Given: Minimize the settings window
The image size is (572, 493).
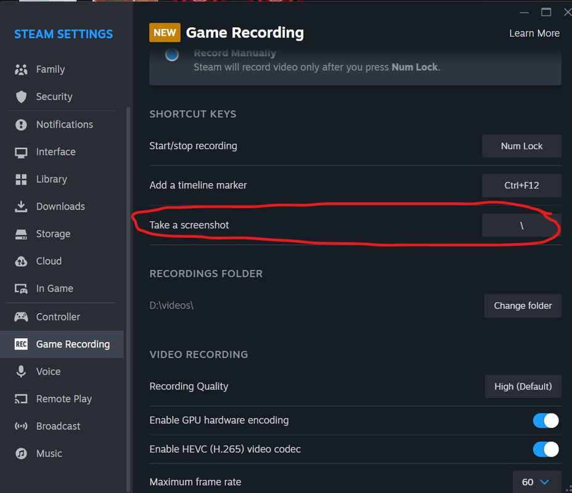Looking at the screenshot, I should (x=524, y=12).
